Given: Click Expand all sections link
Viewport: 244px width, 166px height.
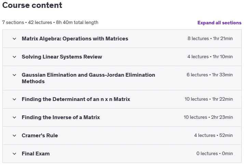Looking at the screenshot, I should (219, 23).
